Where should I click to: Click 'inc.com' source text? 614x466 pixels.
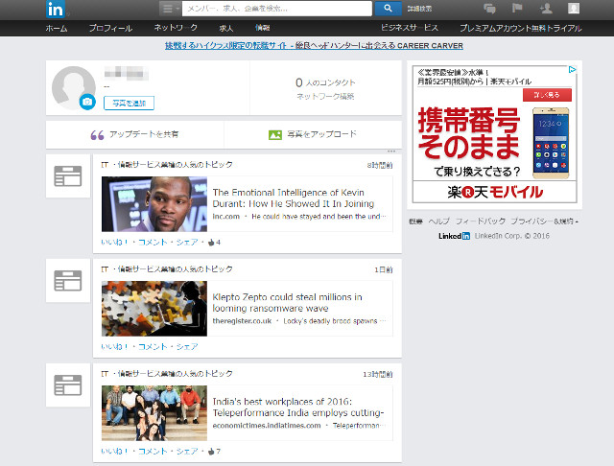tap(226, 217)
